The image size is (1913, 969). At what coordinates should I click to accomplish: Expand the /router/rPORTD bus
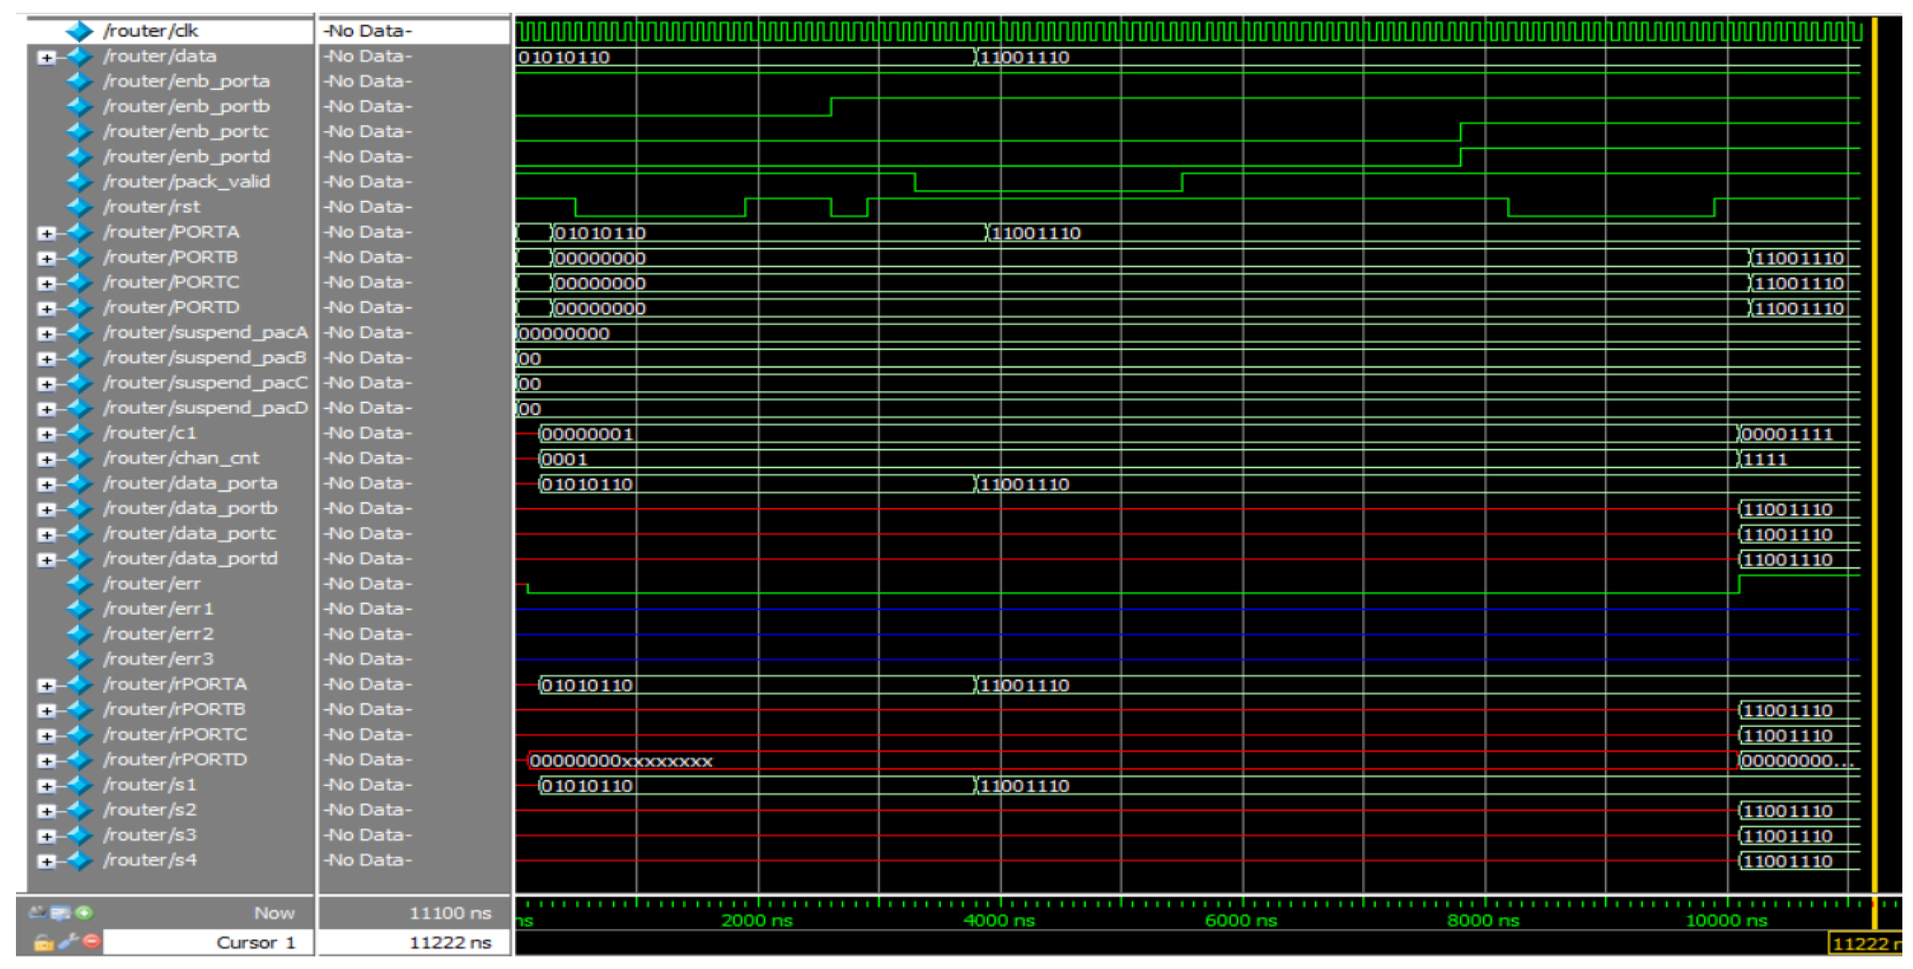point(47,761)
